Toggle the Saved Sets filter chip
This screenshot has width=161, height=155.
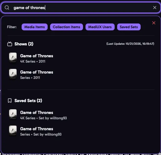pos(129,27)
